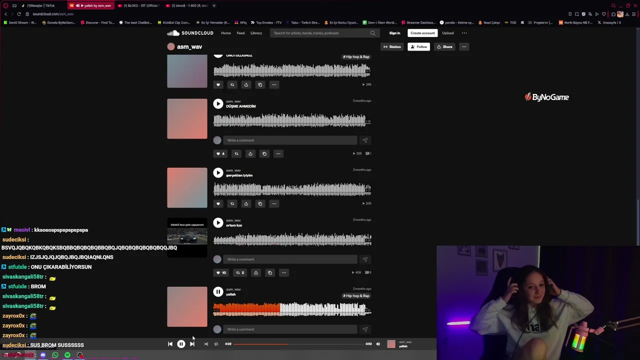This screenshot has height=360, width=640.
Task: Click Create account button
Action: 422,33
